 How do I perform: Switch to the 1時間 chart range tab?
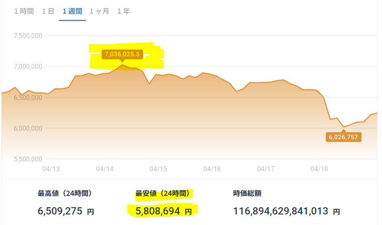pos(24,11)
